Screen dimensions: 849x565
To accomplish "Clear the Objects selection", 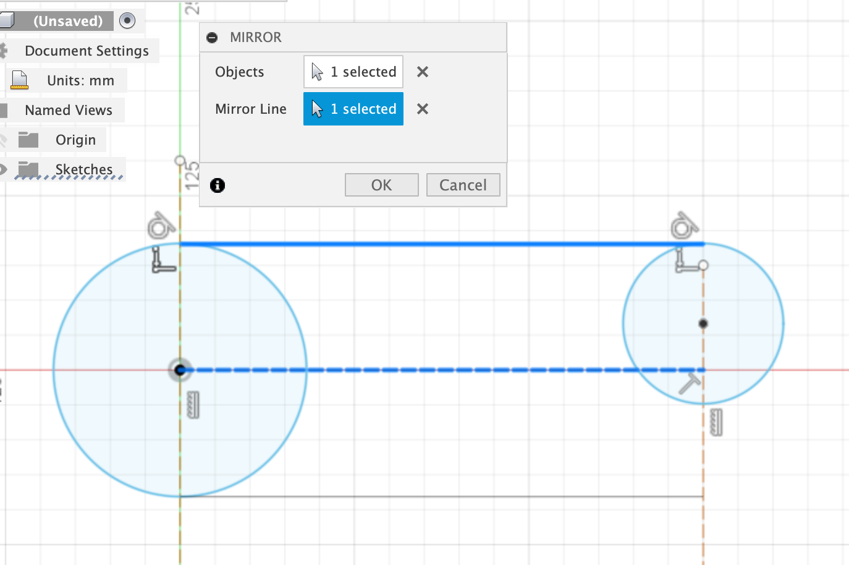I will [x=423, y=72].
